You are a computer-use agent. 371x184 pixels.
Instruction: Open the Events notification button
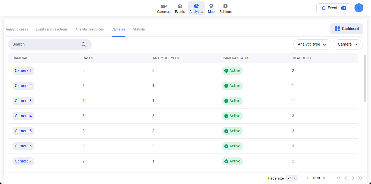click(333, 8)
